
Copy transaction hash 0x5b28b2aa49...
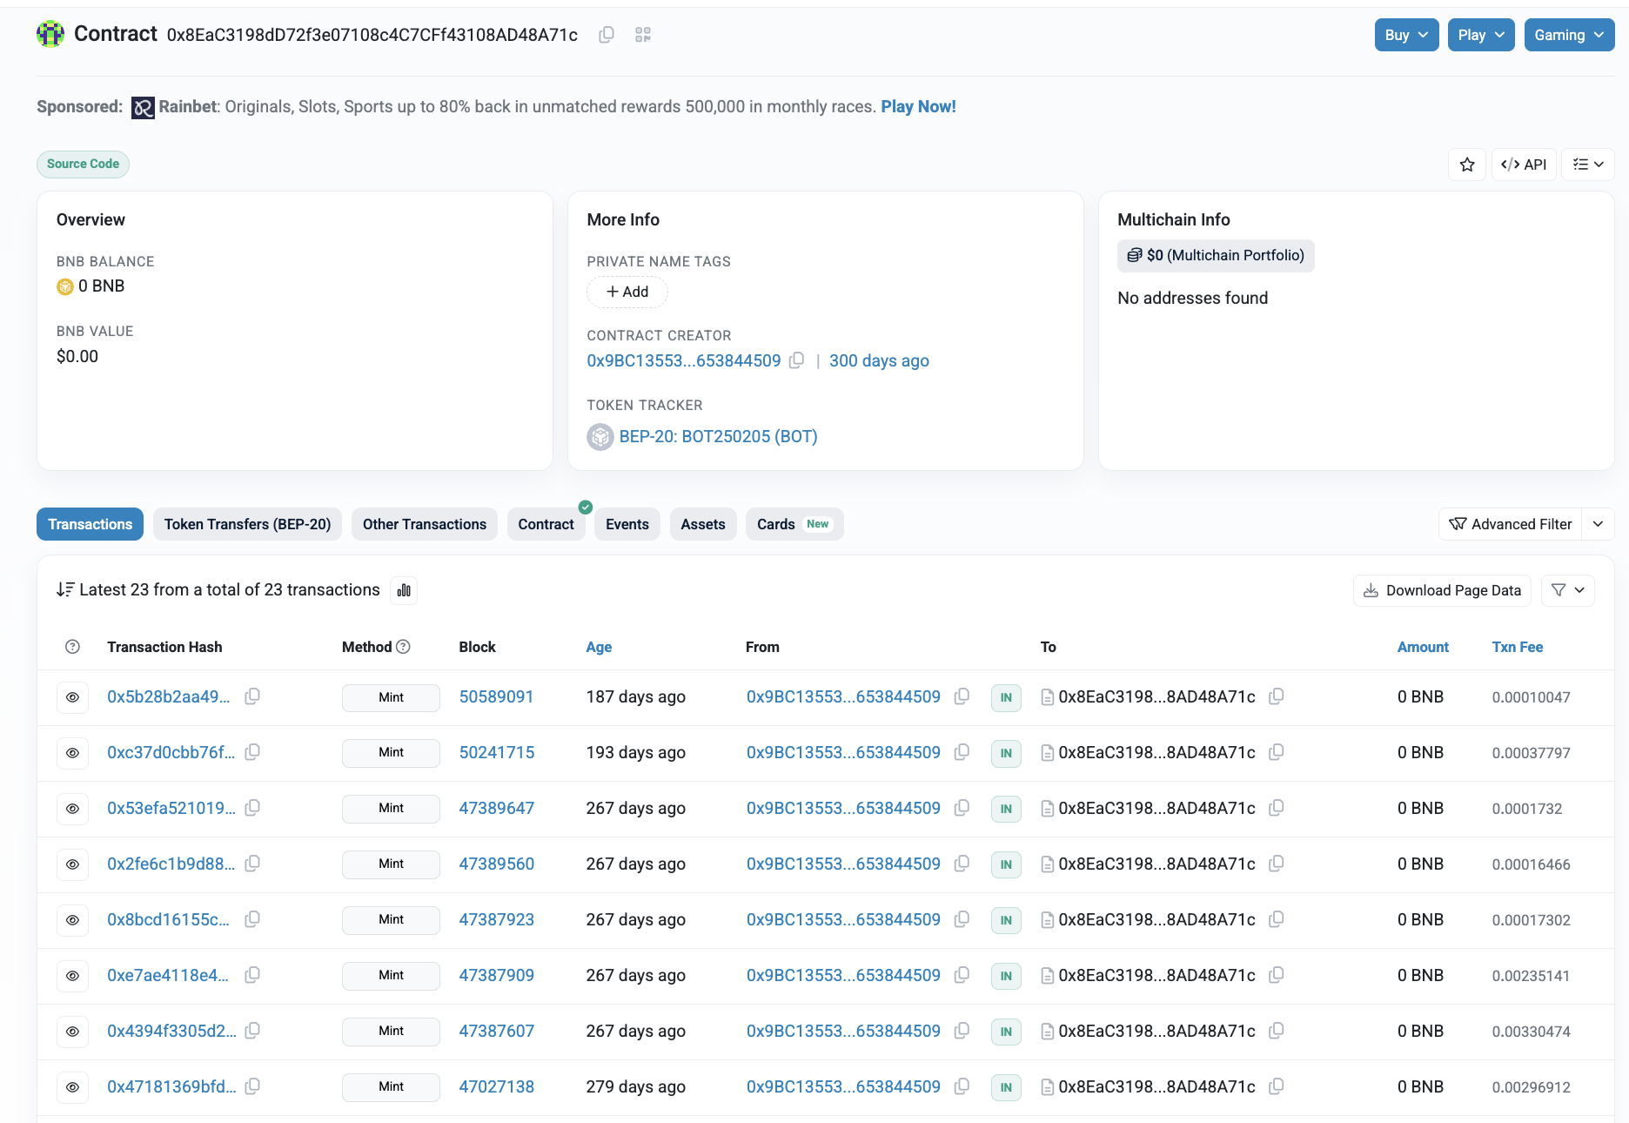pos(252,696)
